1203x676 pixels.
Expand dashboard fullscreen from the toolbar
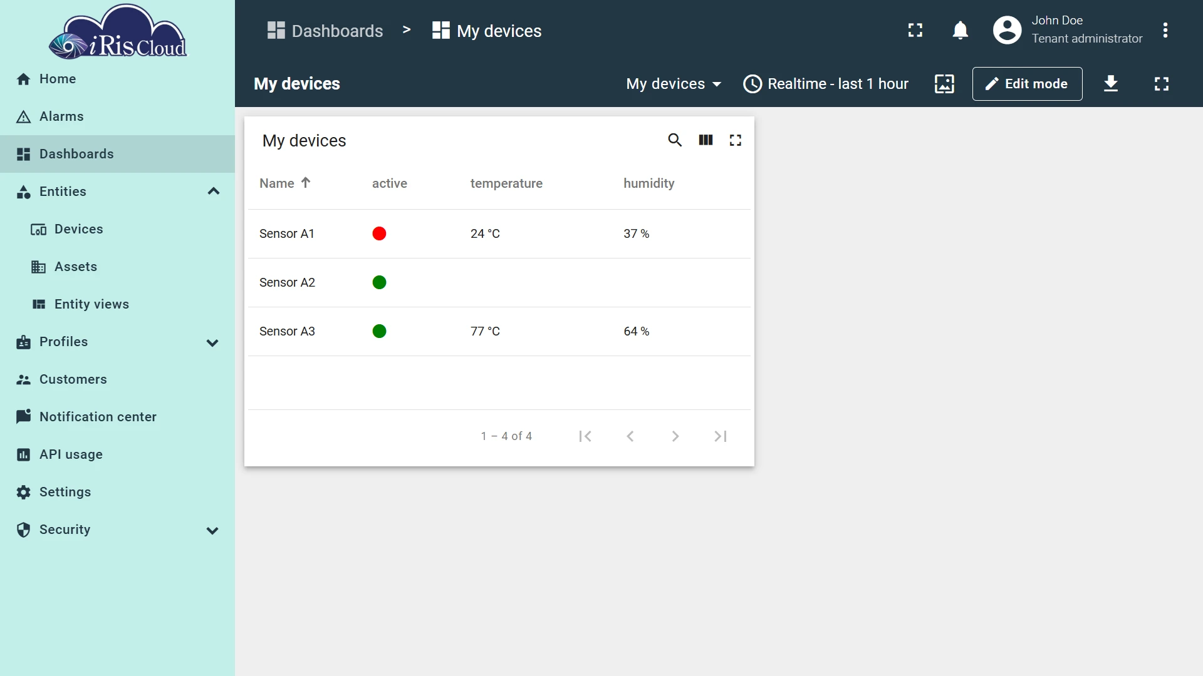point(1162,84)
